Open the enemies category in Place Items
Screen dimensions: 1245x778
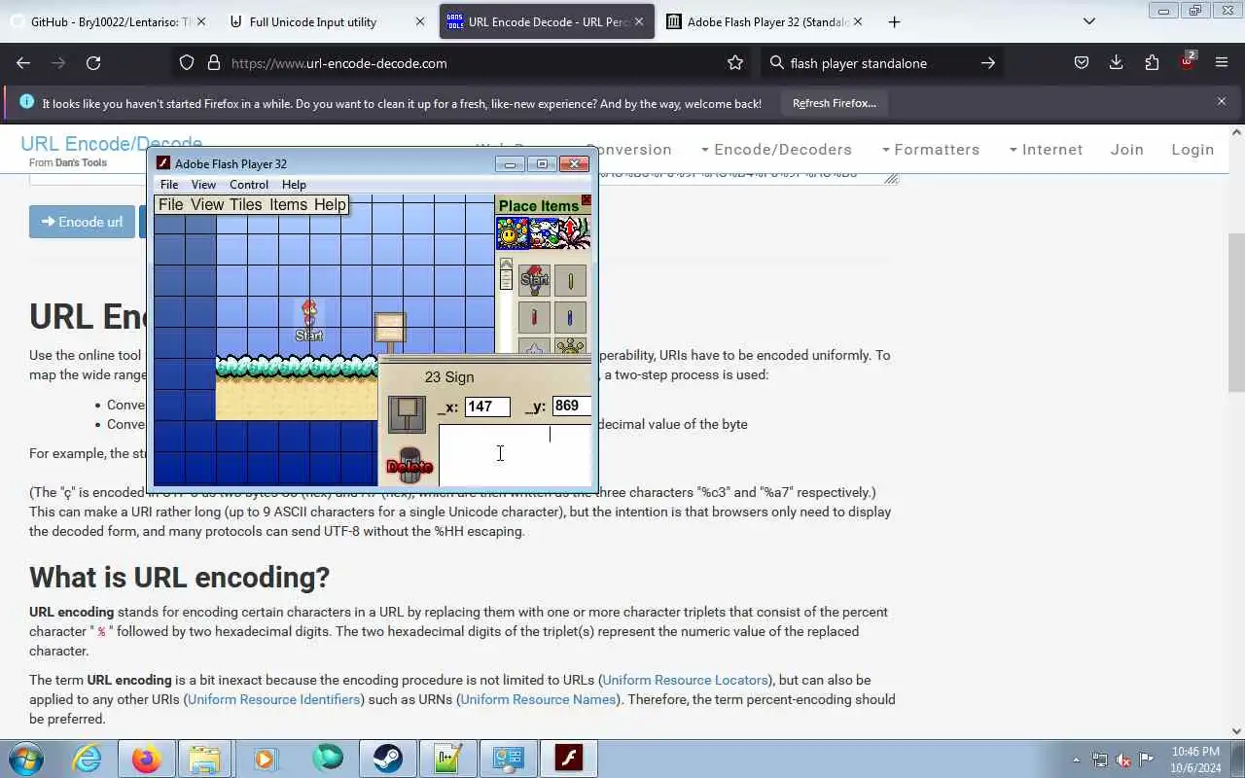click(543, 232)
